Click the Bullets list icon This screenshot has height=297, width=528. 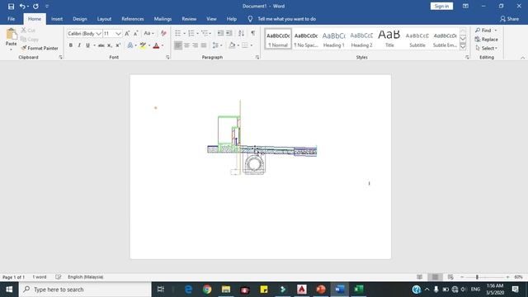coord(178,33)
